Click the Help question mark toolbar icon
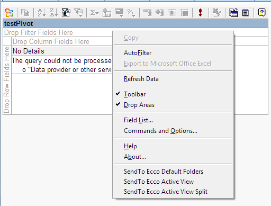 pos(261,13)
